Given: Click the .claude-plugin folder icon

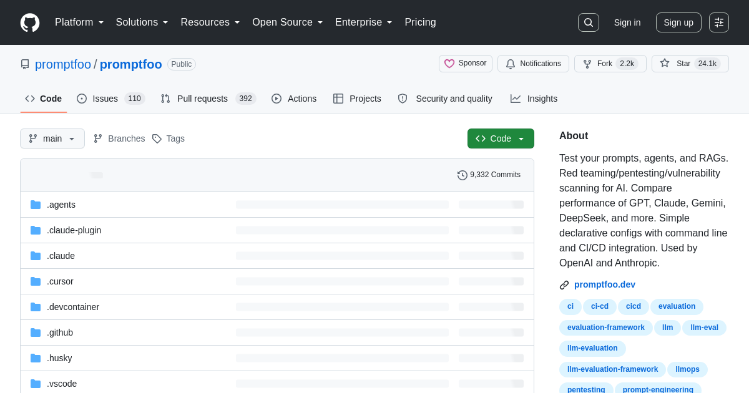Looking at the screenshot, I should coord(36,230).
